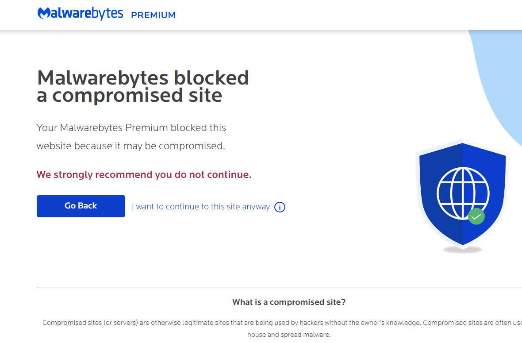Open 'I want to continue to this site anyway'

[201, 207]
